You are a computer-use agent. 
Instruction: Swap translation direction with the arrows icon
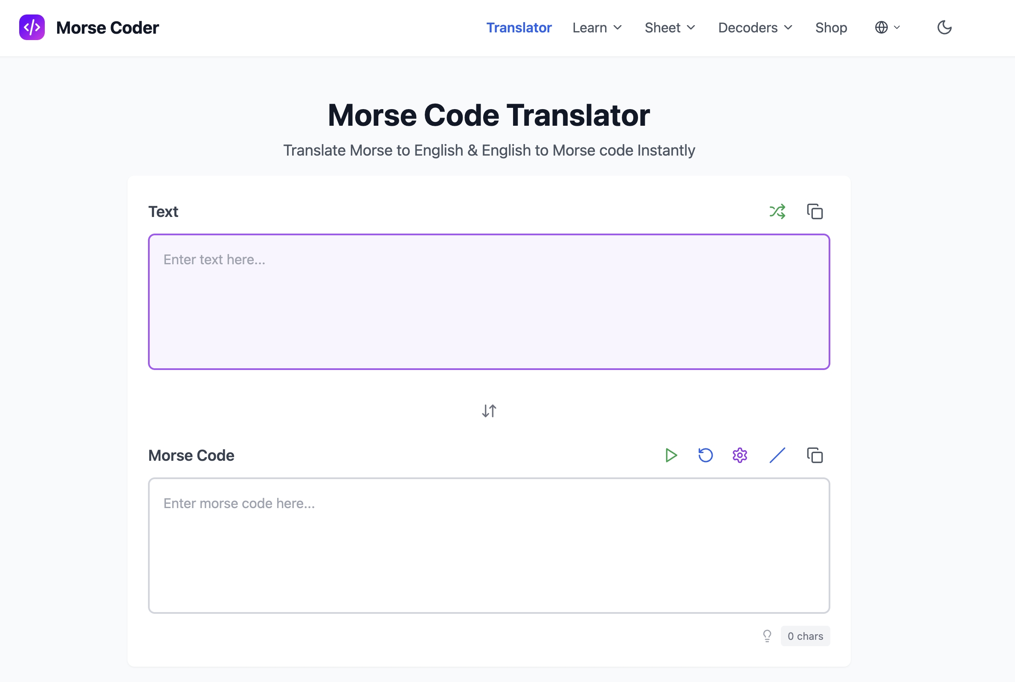tap(489, 411)
